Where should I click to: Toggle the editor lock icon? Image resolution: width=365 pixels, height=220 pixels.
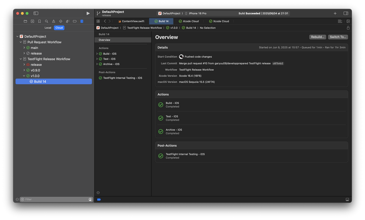click(348, 28)
